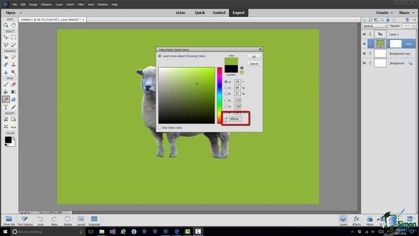Click the Open button
Image resolution: width=419 pixels, height=236 pixels.
click(10, 13)
